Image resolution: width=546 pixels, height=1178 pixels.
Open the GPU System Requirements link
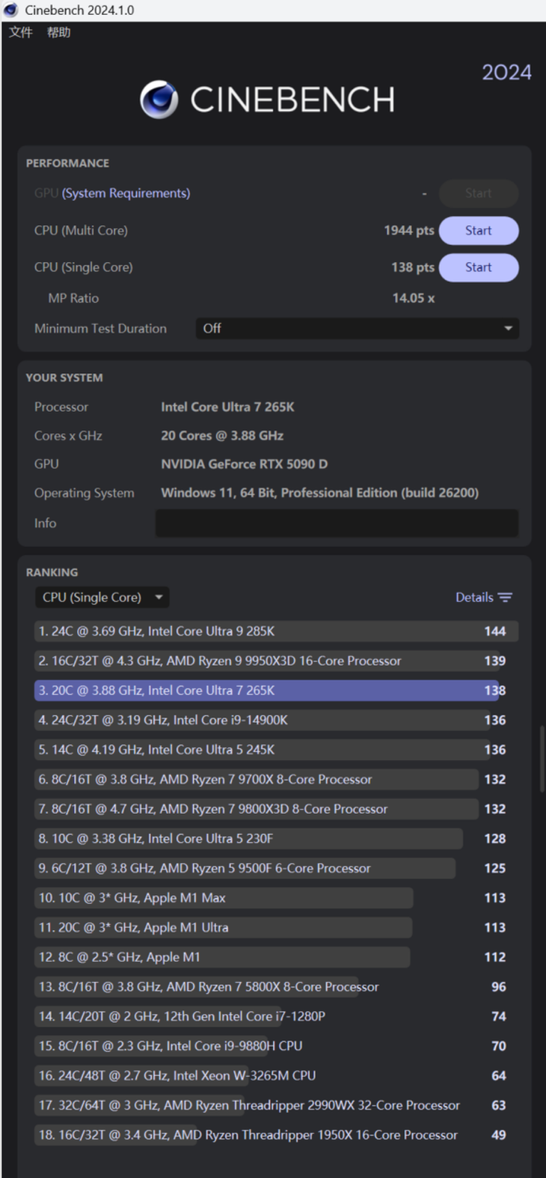(126, 193)
